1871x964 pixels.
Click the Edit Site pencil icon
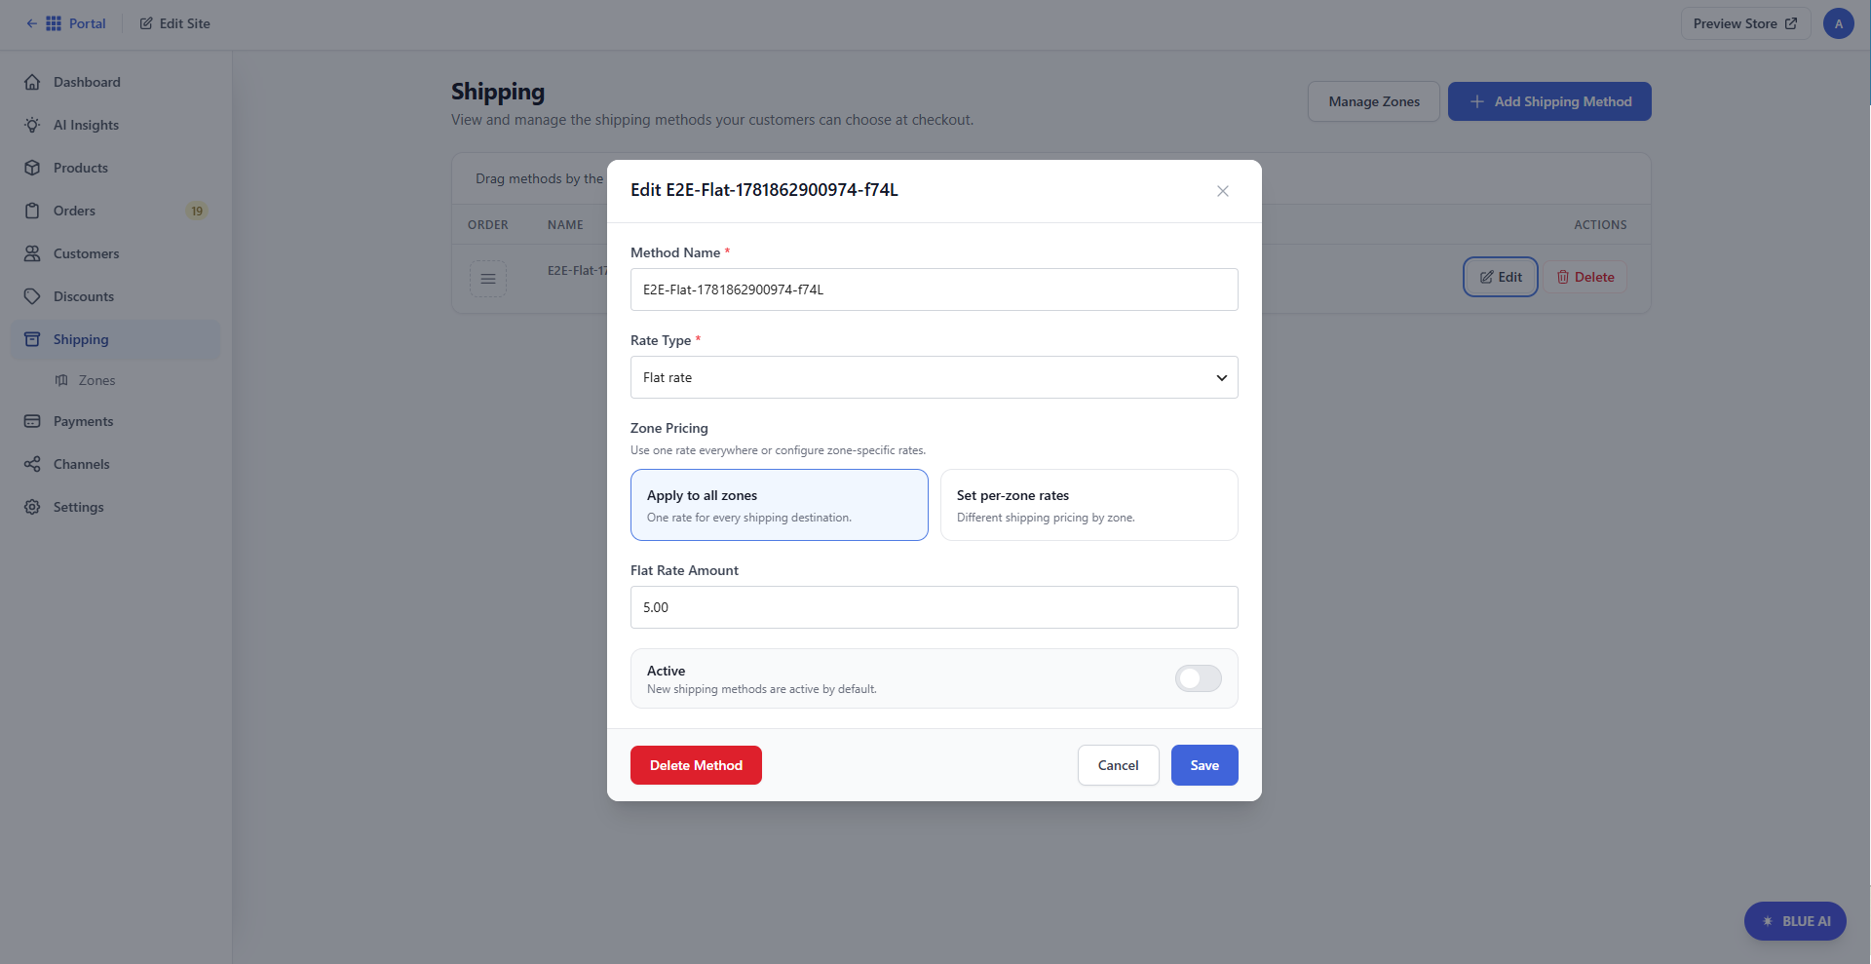(x=146, y=23)
